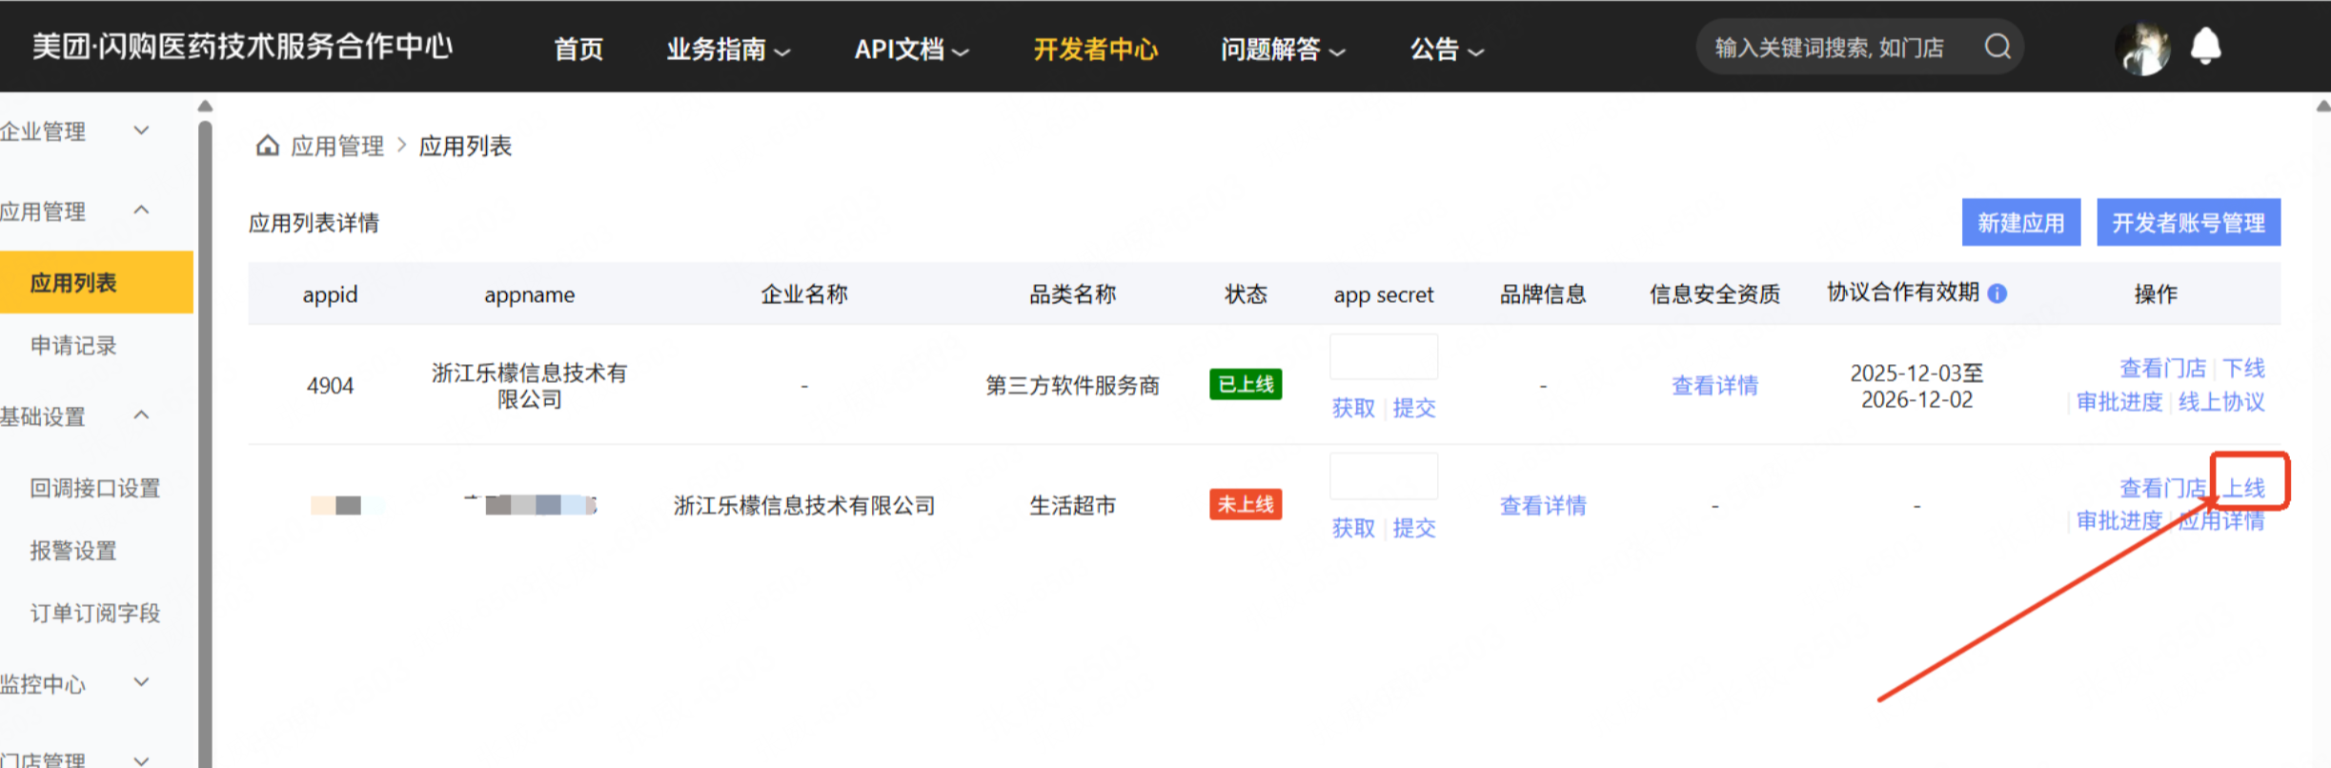This screenshot has height=768, width=2331.
Task: Click the search magnifier icon
Action: point(1997,47)
